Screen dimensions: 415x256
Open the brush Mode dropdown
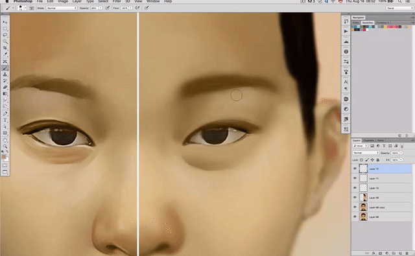(62, 8)
